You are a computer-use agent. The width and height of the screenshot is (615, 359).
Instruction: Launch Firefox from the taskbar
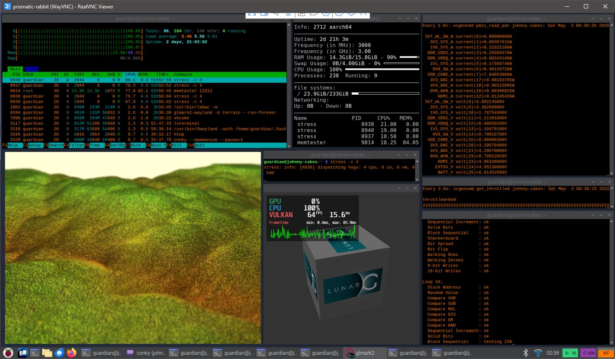pos(72,353)
